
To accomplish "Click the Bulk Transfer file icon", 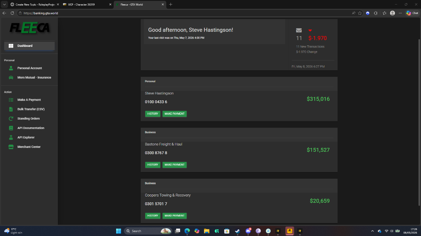I will 11,109.
